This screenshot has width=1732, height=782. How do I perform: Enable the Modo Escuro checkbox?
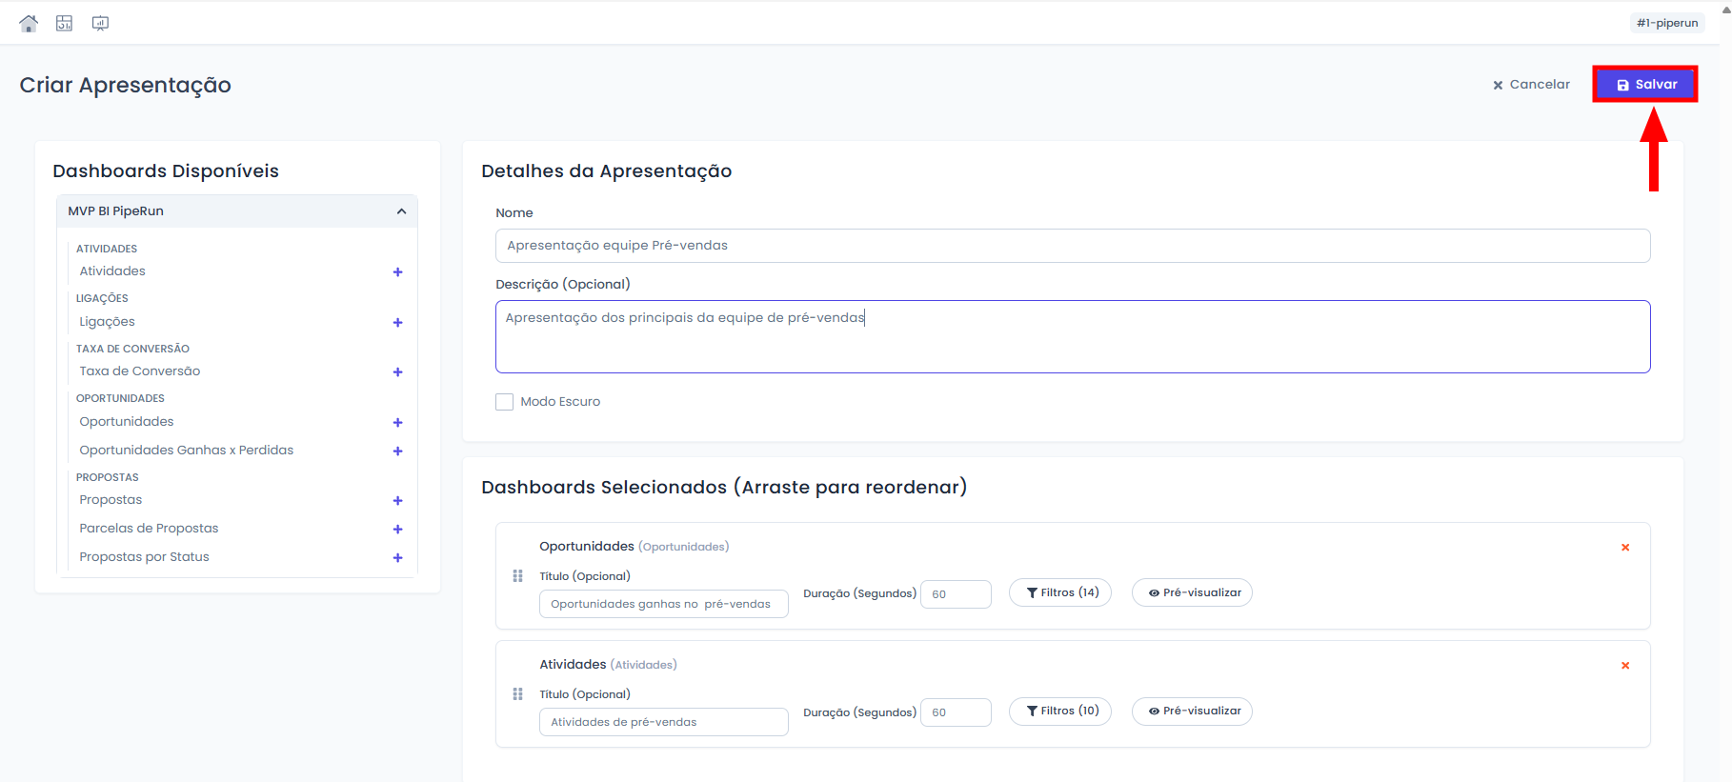click(x=505, y=402)
